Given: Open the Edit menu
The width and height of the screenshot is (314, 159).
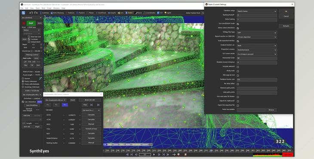Looking at the screenshot, I should tap(27, 8).
